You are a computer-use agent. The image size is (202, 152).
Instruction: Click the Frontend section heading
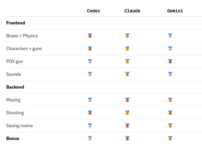(16, 23)
